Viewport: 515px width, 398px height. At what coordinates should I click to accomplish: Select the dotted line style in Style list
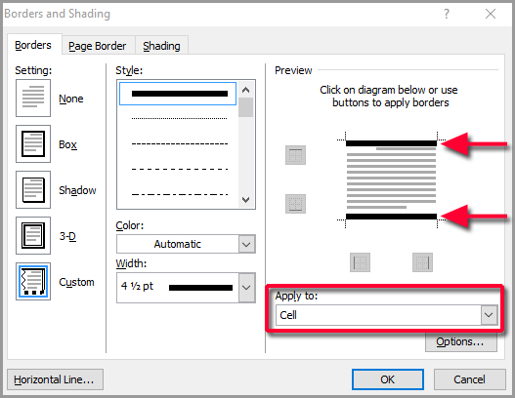[x=179, y=118]
